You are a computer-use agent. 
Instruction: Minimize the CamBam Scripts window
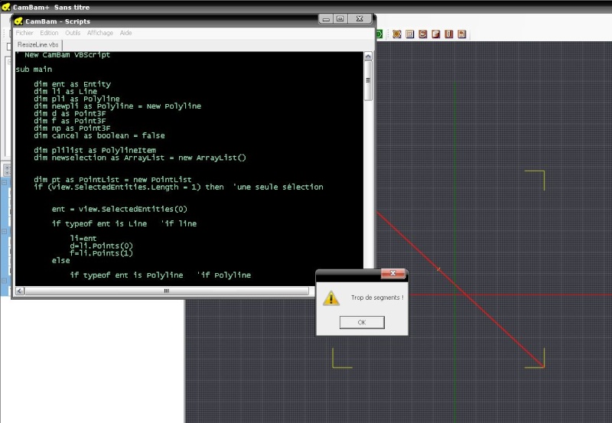[x=326, y=18]
